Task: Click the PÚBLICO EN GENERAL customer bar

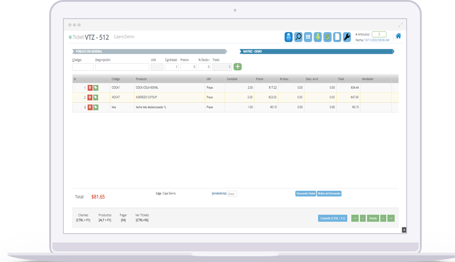Action: tap(149, 51)
